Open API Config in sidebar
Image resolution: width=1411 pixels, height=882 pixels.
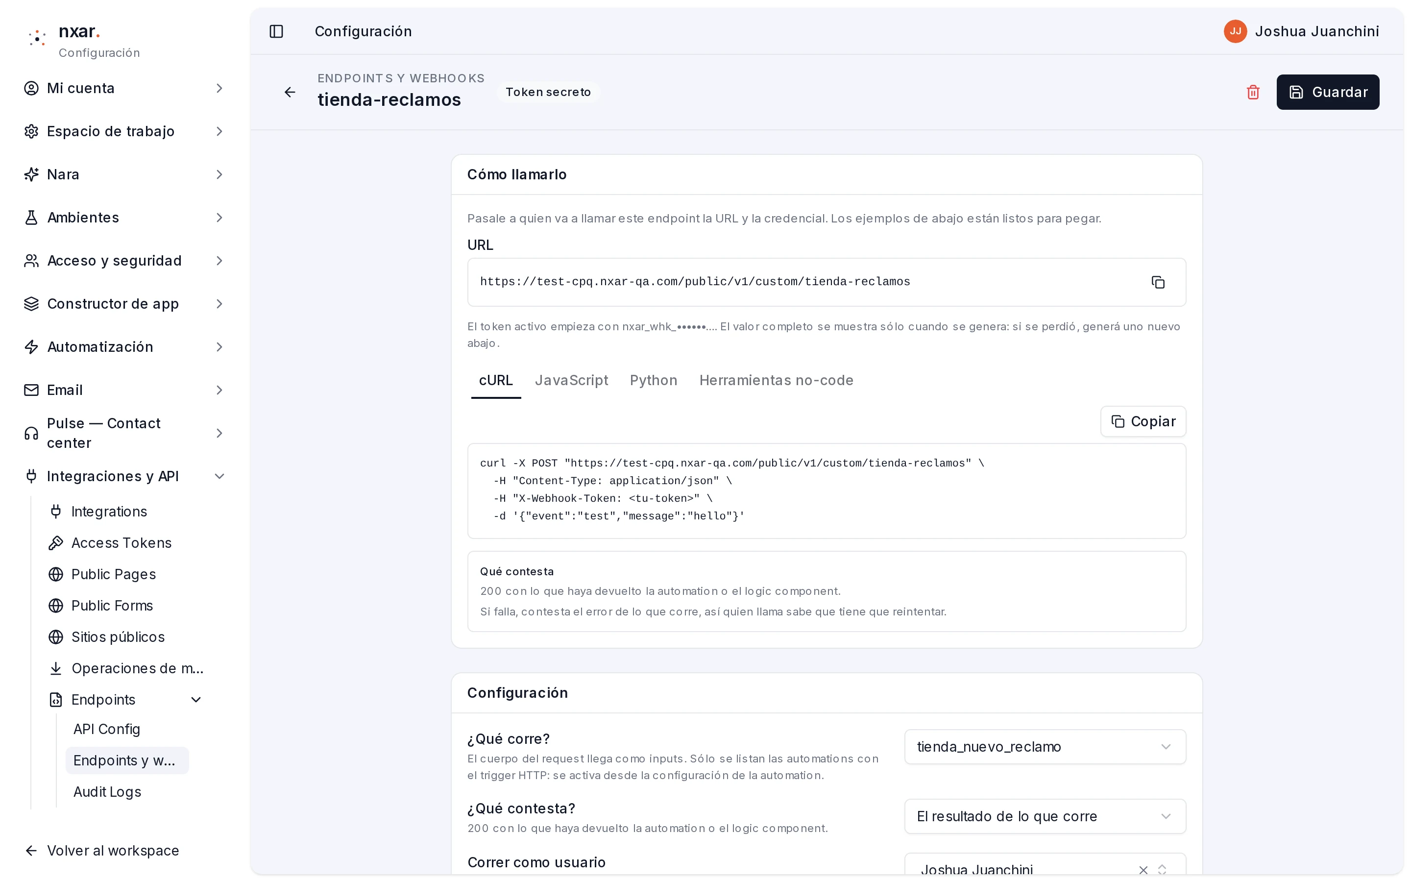click(107, 730)
